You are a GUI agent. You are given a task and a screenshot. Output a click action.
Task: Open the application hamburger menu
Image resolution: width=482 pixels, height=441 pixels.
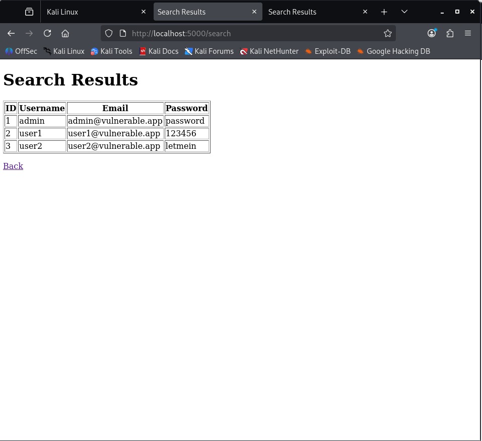point(468,33)
